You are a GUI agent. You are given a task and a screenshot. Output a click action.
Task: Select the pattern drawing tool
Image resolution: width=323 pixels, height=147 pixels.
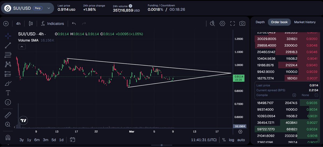tap(8, 64)
